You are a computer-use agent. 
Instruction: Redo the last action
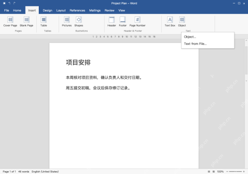(15, 3)
